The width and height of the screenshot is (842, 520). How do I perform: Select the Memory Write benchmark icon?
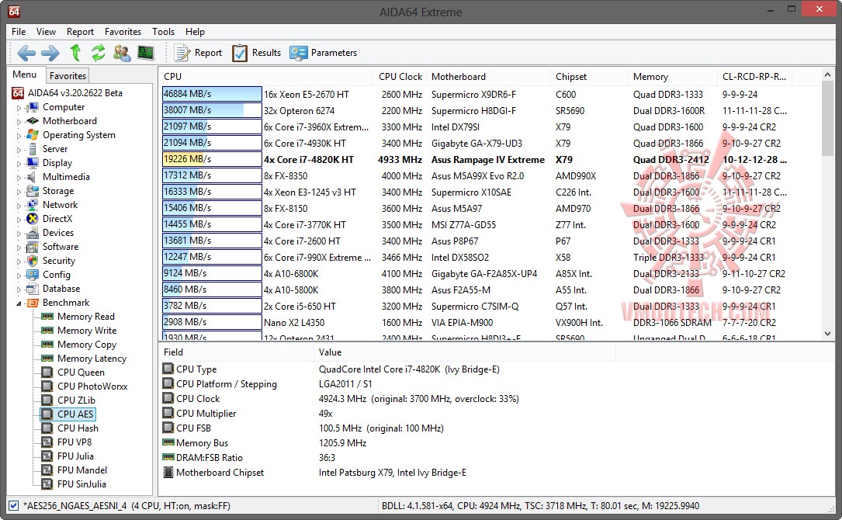coord(47,331)
